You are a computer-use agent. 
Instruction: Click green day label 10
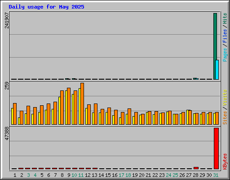[74, 175]
